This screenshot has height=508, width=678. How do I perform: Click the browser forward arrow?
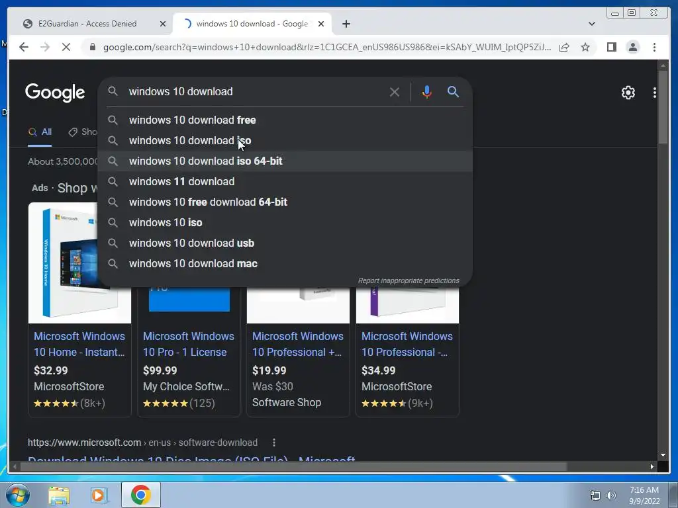(x=45, y=47)
